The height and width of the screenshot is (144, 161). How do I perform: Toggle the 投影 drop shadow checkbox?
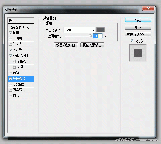(x=10, y=33)
